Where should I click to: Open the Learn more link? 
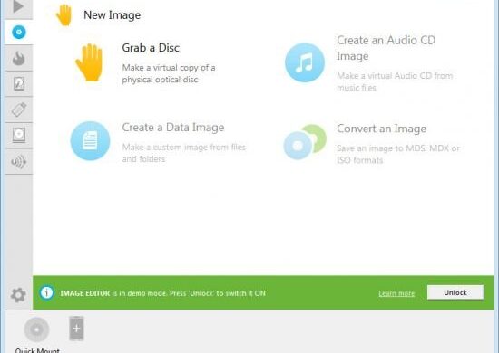coord(396,293)
